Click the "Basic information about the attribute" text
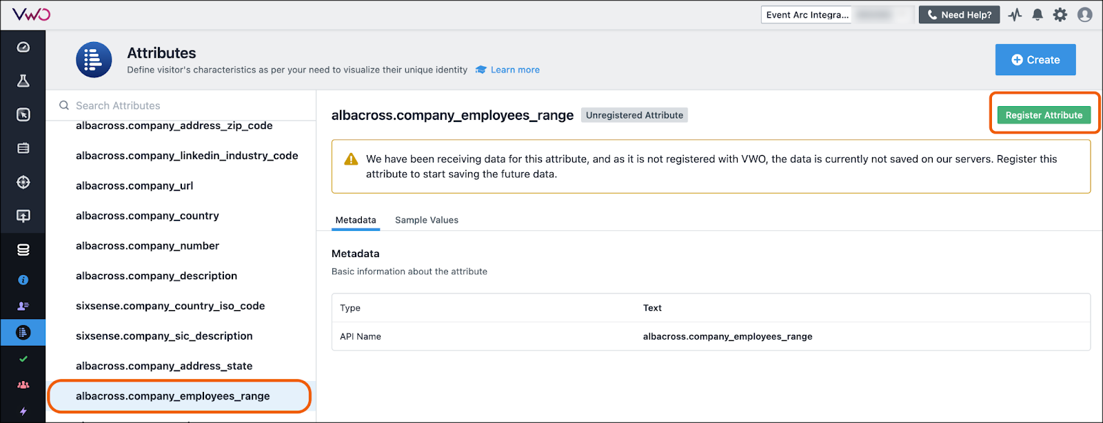Screen dimensions: 1103x423 tap(409, 271)
